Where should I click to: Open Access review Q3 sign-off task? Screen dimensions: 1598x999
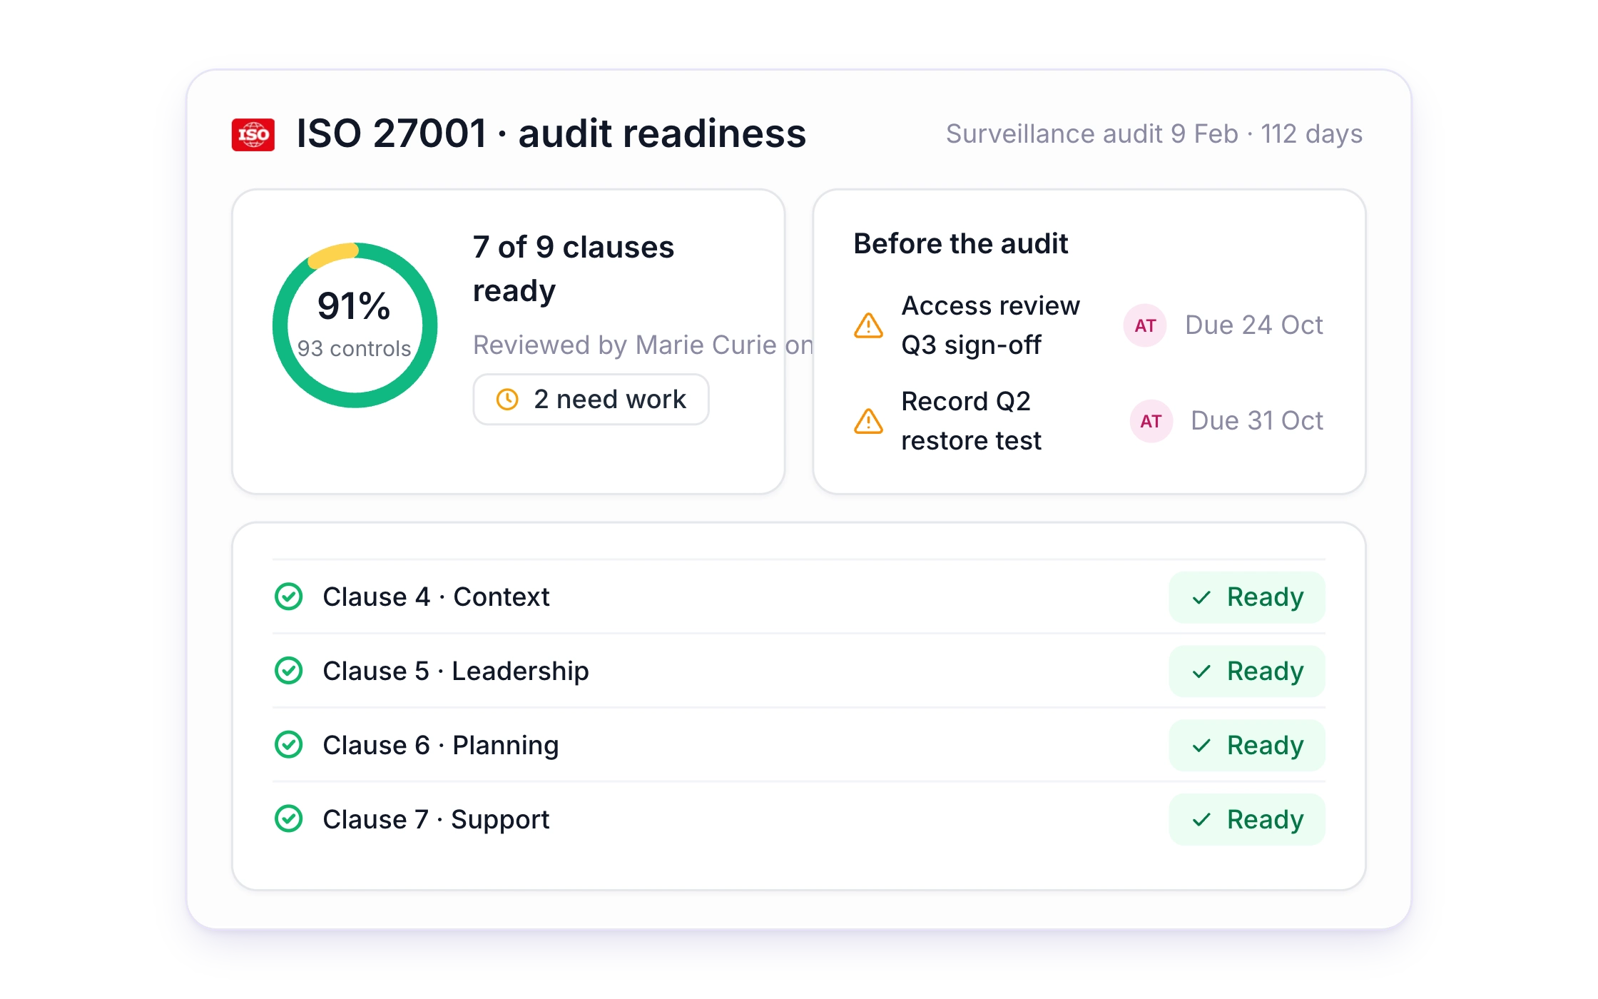tap(990, 325)
